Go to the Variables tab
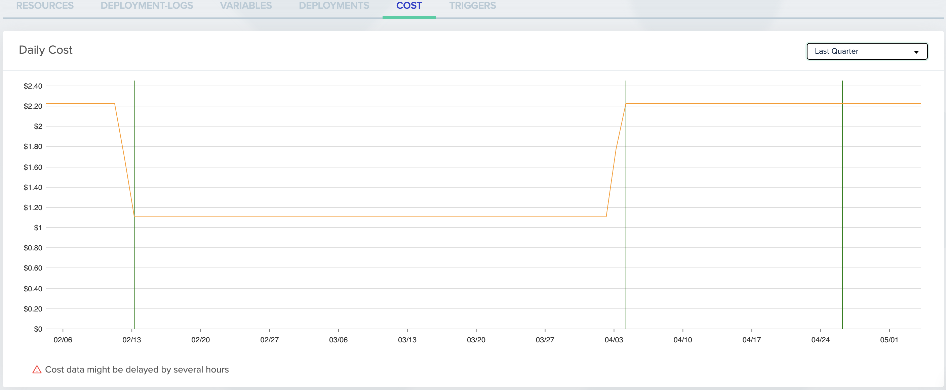The width and height of the screenshot is (946, 390). (246, 5)
